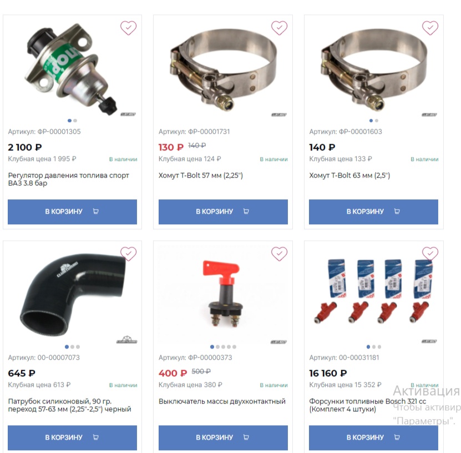Screen dimensions: 461x453
Task: Add Хомут T-Bolt 57 мм to wishlist heart
Action: [279, 28]
